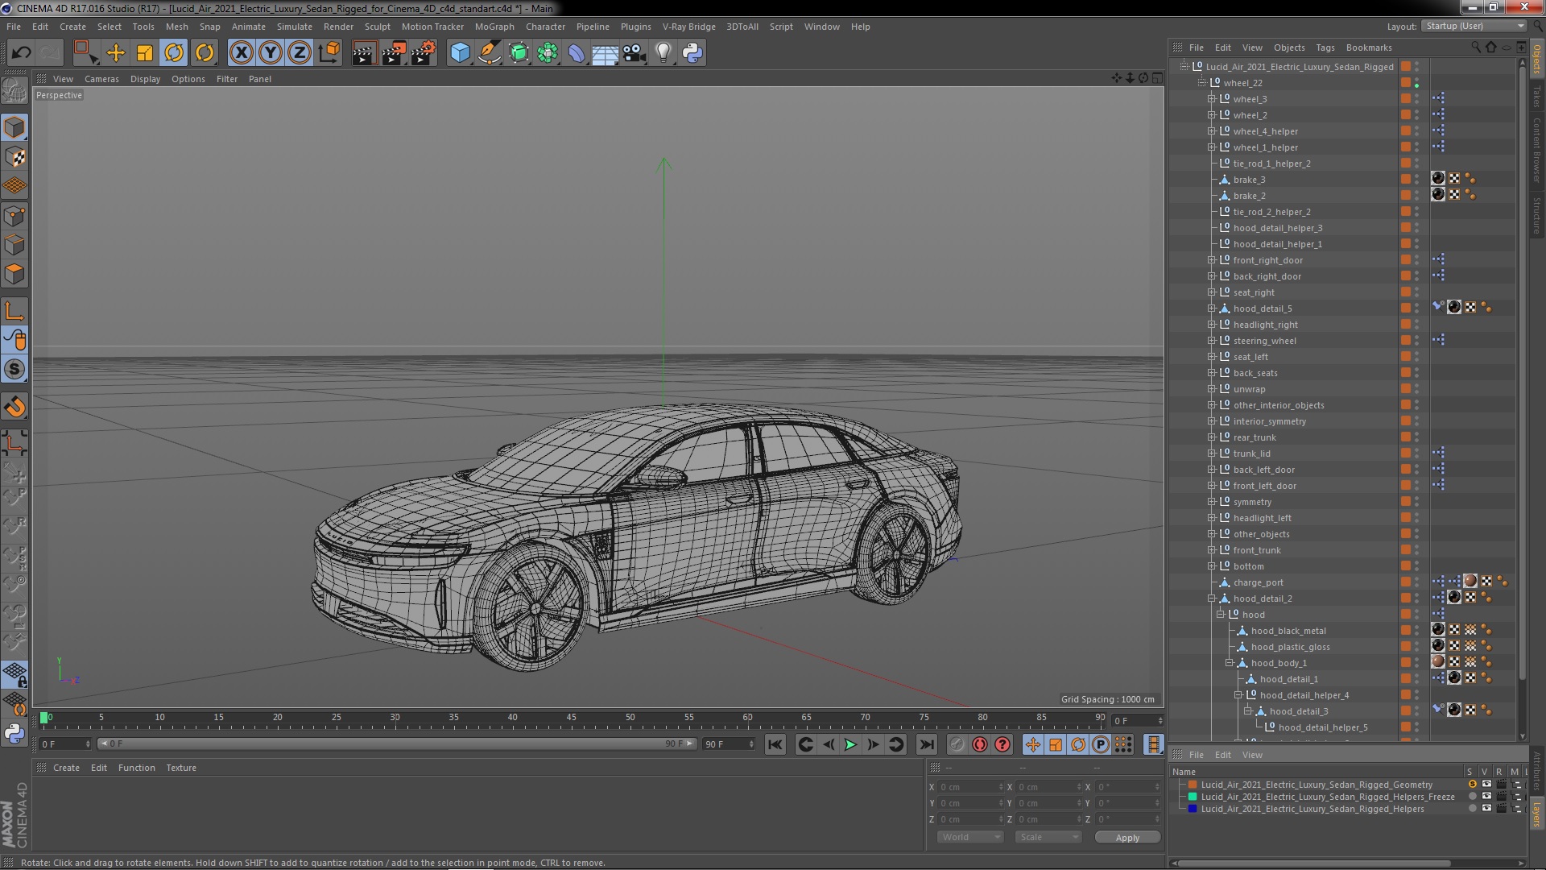Viewport: 1546px width, 870px height.
Task: Open the Layout Startup dropdown
Action: [1474, 27]
